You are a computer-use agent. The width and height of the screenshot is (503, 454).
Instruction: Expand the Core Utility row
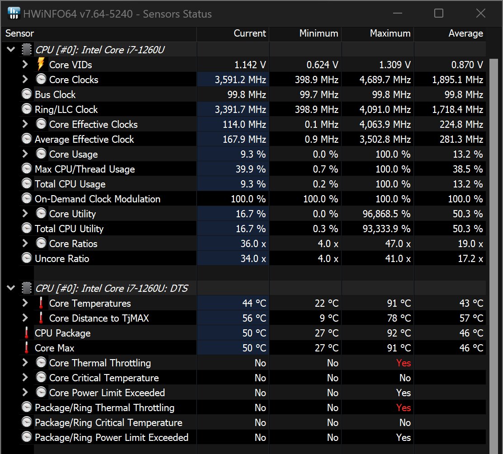(25, 213)
